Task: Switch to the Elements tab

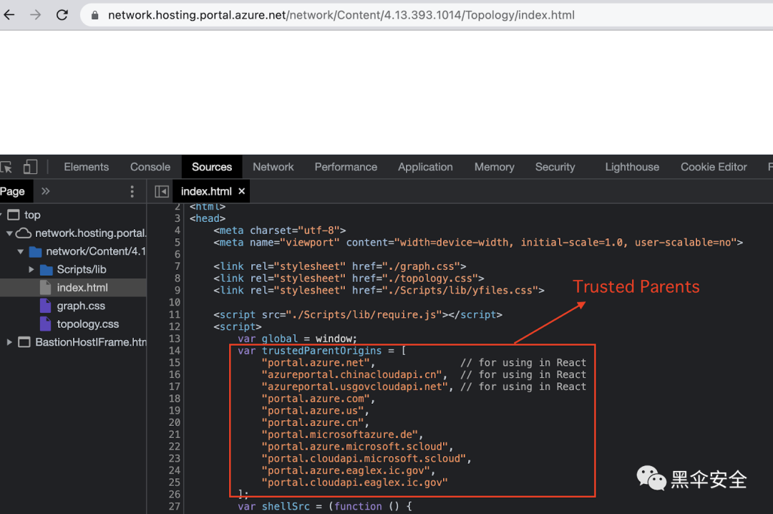Action: (87, 167)
